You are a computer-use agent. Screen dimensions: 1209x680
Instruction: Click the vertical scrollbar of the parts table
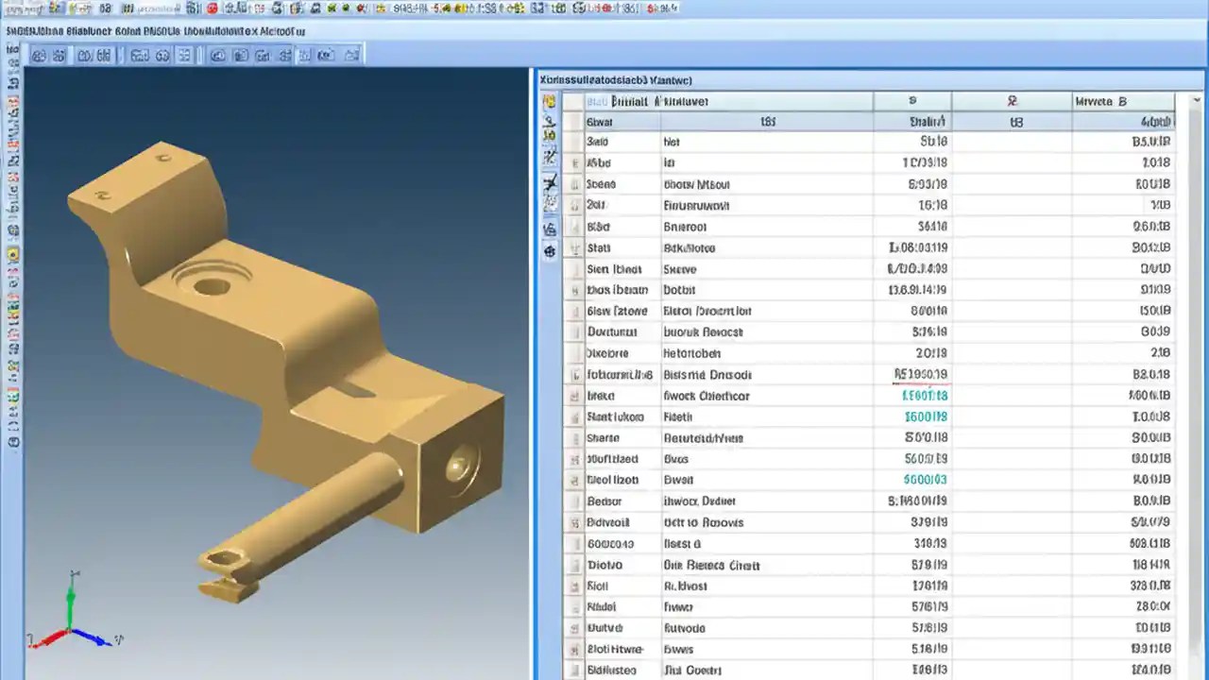1194,378
